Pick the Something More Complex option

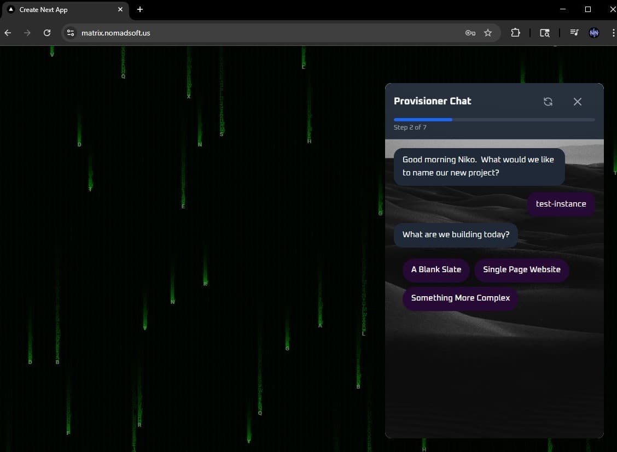tap(460, 298)
